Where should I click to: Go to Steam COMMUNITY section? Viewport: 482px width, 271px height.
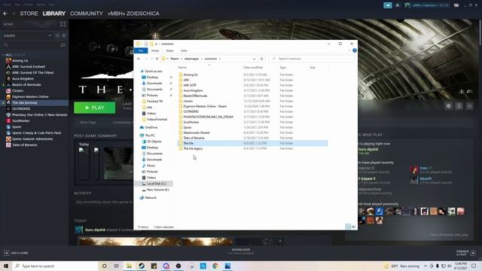[x=87, y=14]
